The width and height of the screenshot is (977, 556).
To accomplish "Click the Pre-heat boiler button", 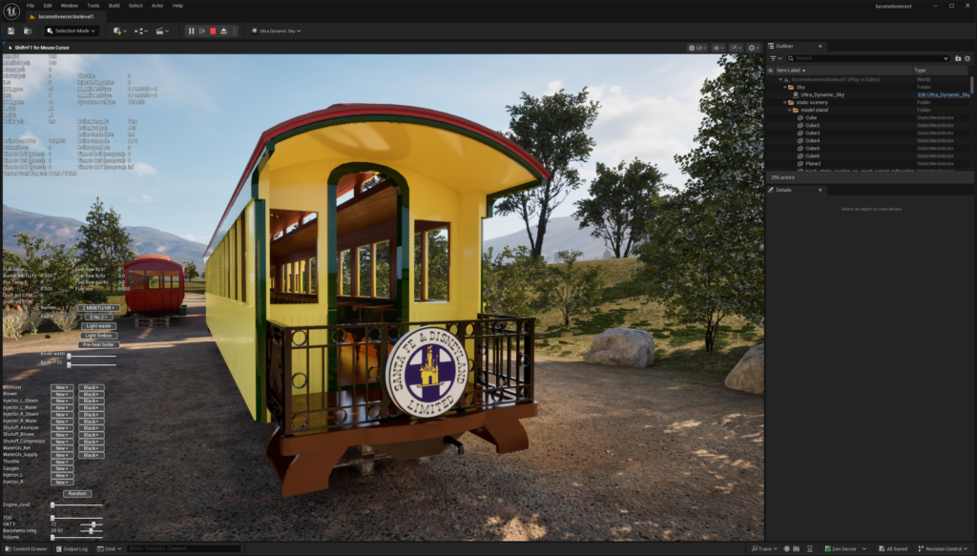I will point(97,344).
